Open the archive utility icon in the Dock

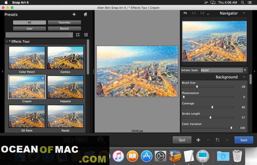[175, 156]
